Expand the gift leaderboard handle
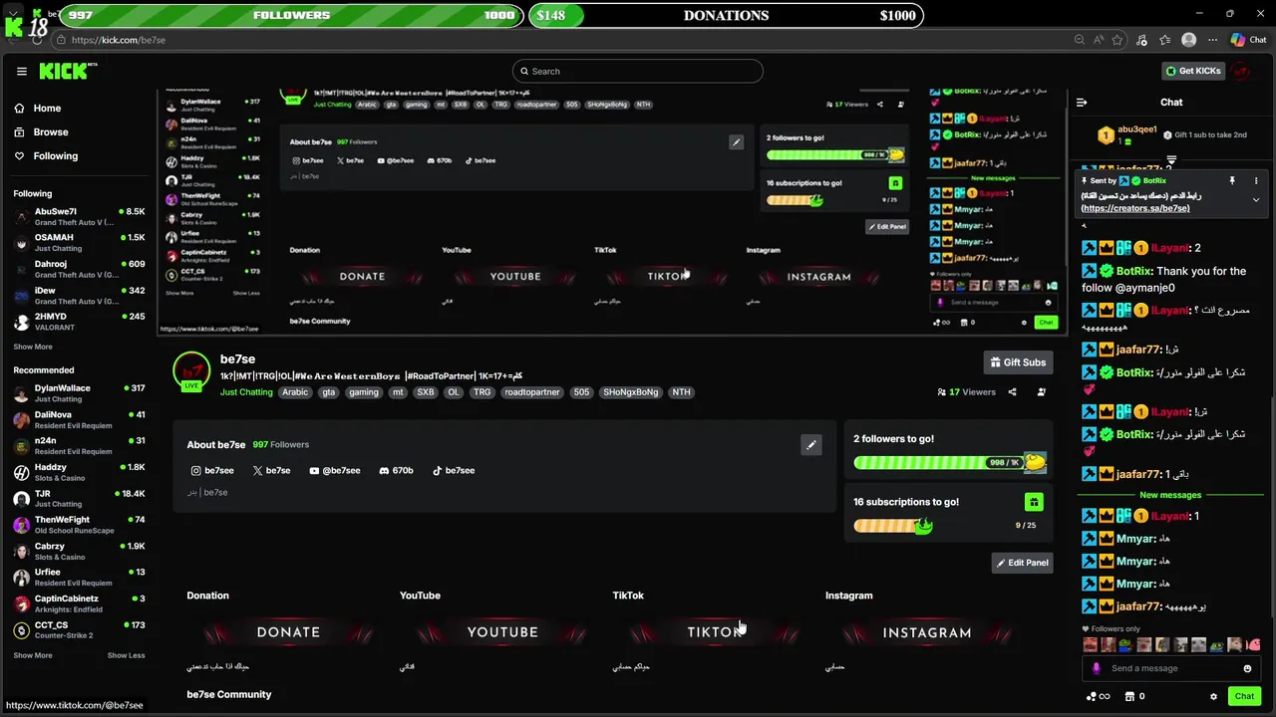 [1171, 159]
